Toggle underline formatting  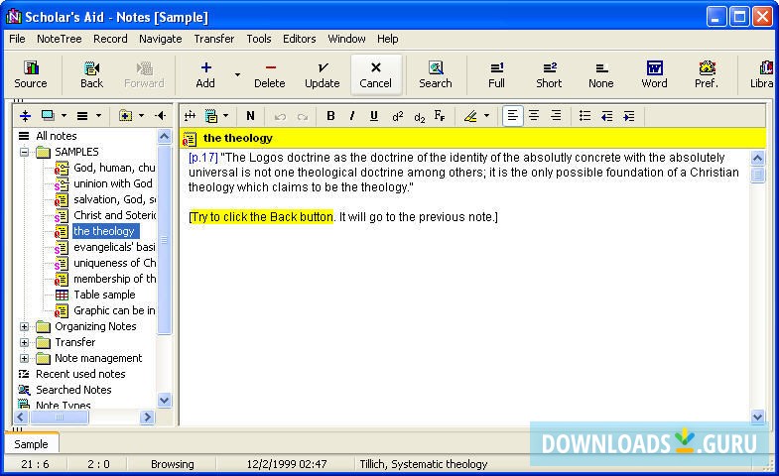374,116
